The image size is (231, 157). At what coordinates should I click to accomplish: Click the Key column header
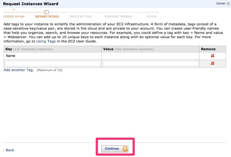coord(52,49)
